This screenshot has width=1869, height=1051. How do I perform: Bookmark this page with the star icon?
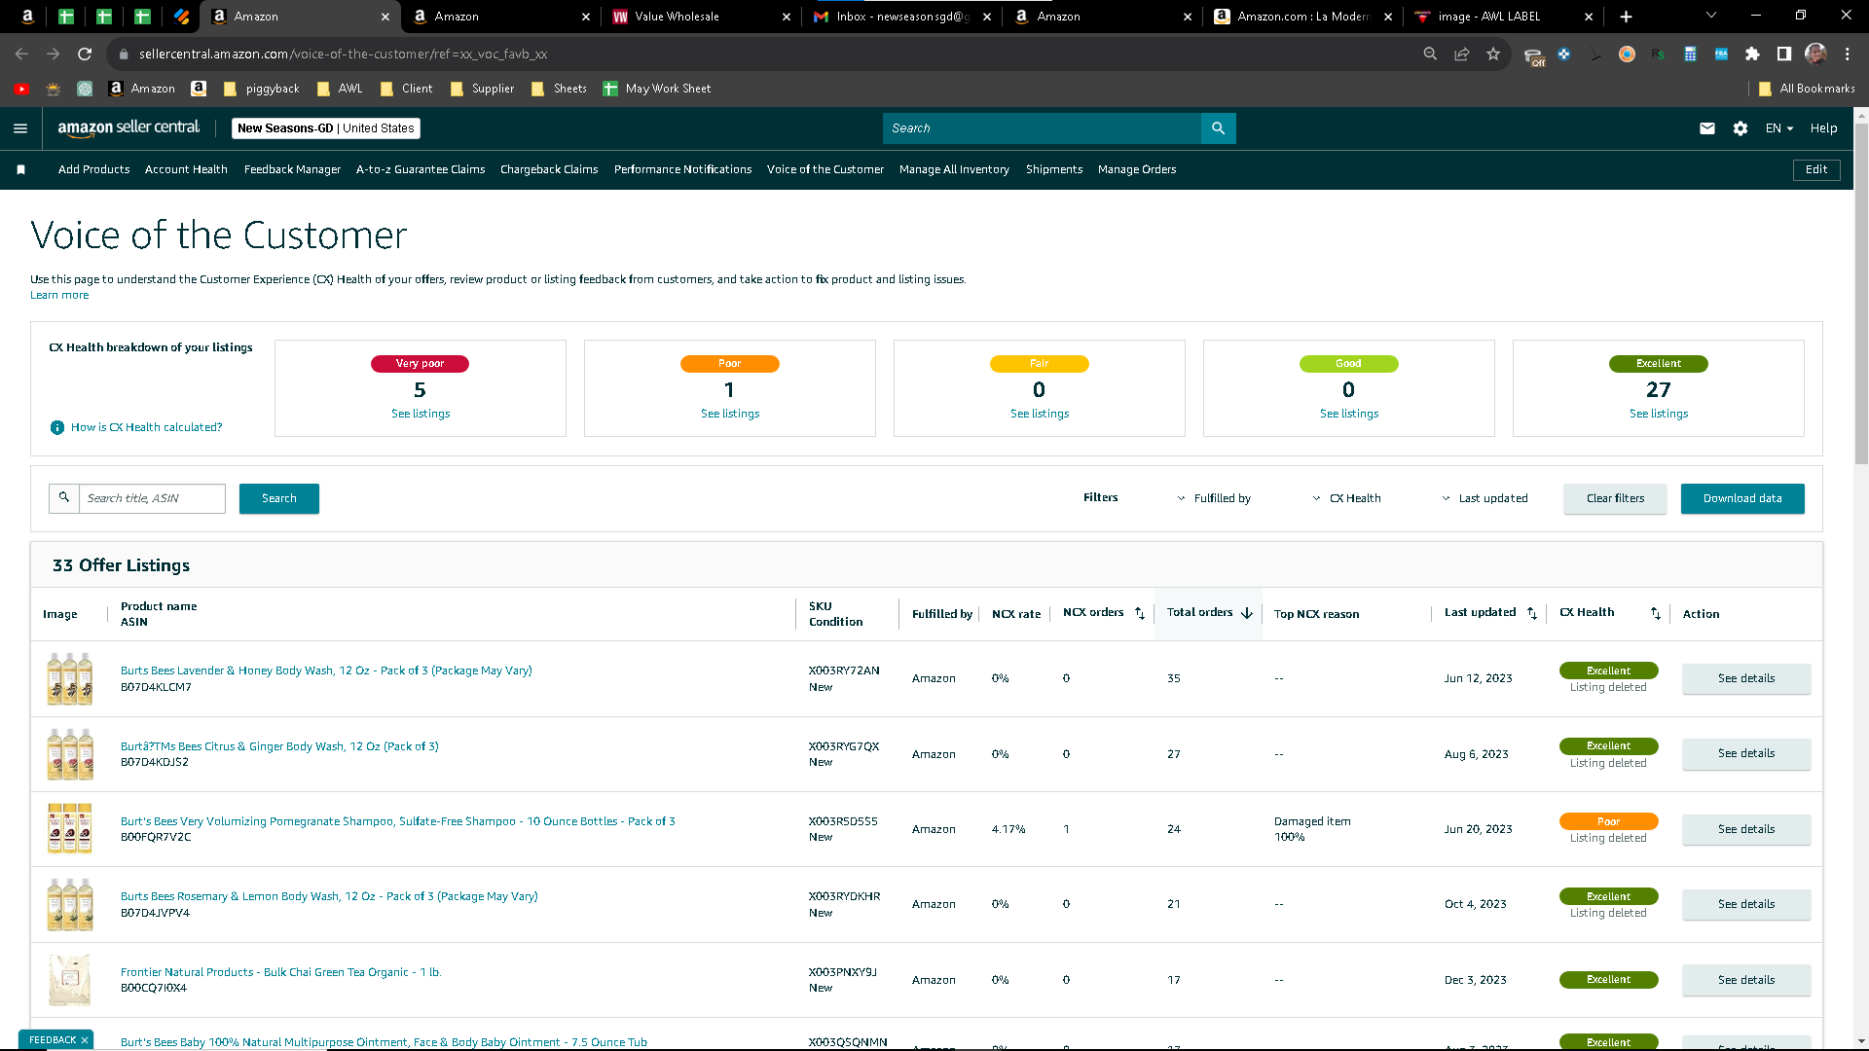tap(1493, 54)
